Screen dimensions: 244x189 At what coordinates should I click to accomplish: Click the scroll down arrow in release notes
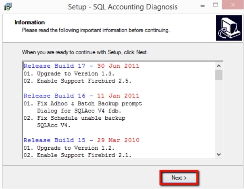[x=219, y=154]
